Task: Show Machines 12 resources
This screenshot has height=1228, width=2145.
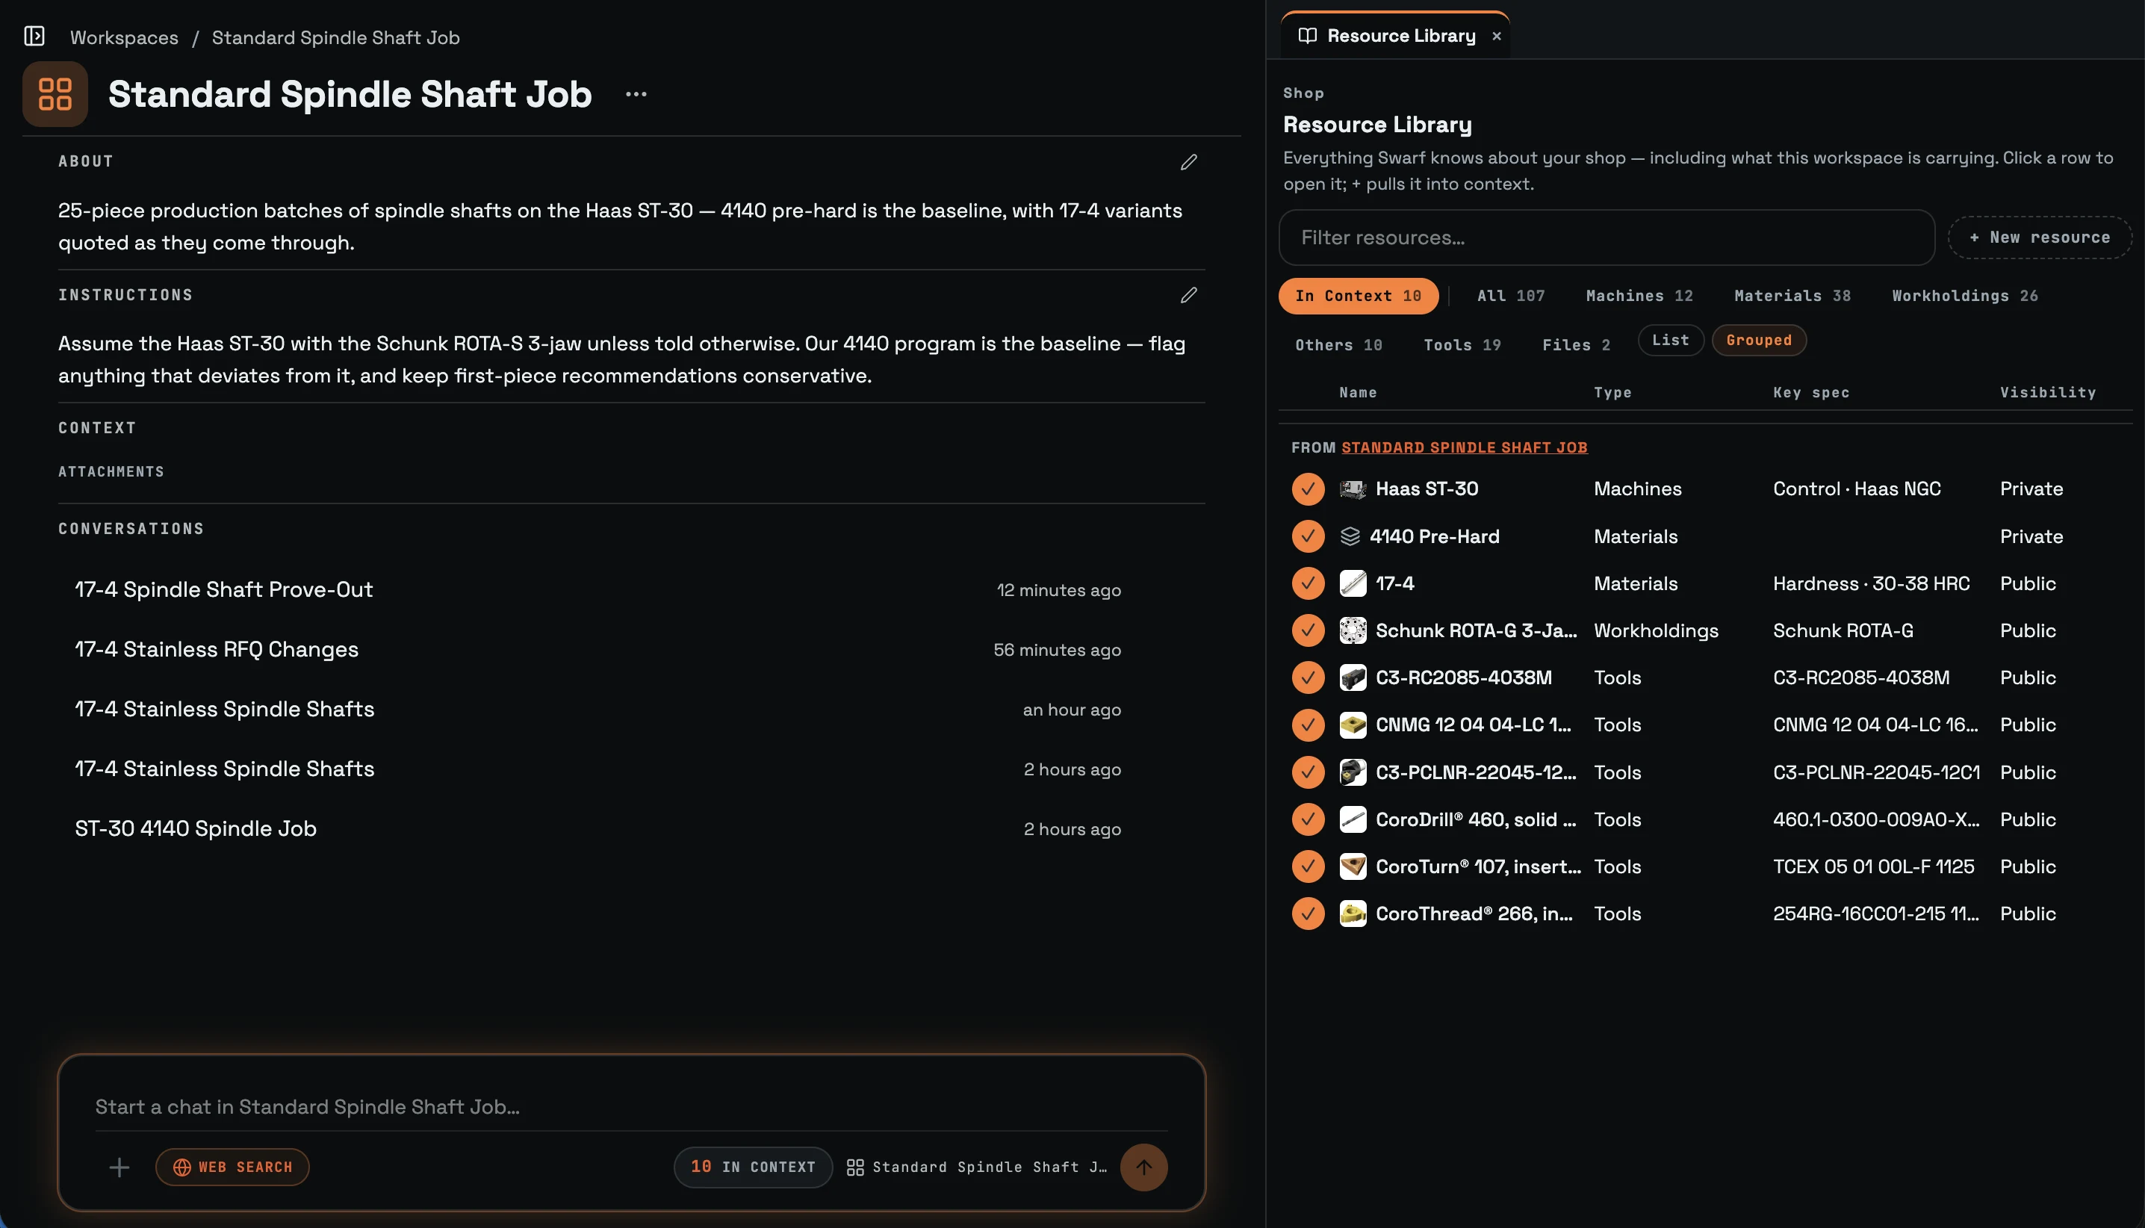Action: tap(1639, 296)
